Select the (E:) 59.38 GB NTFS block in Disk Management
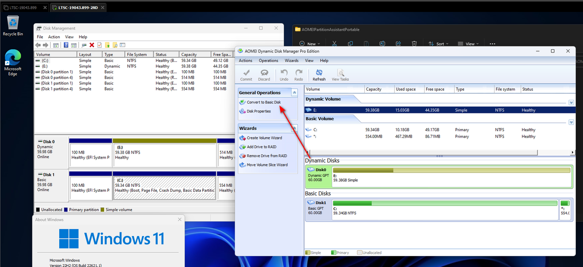This screenshot has width=583, height=267. (164, 153)
